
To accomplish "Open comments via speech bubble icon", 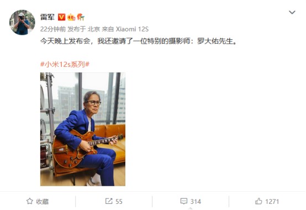I will coord(184,201).
